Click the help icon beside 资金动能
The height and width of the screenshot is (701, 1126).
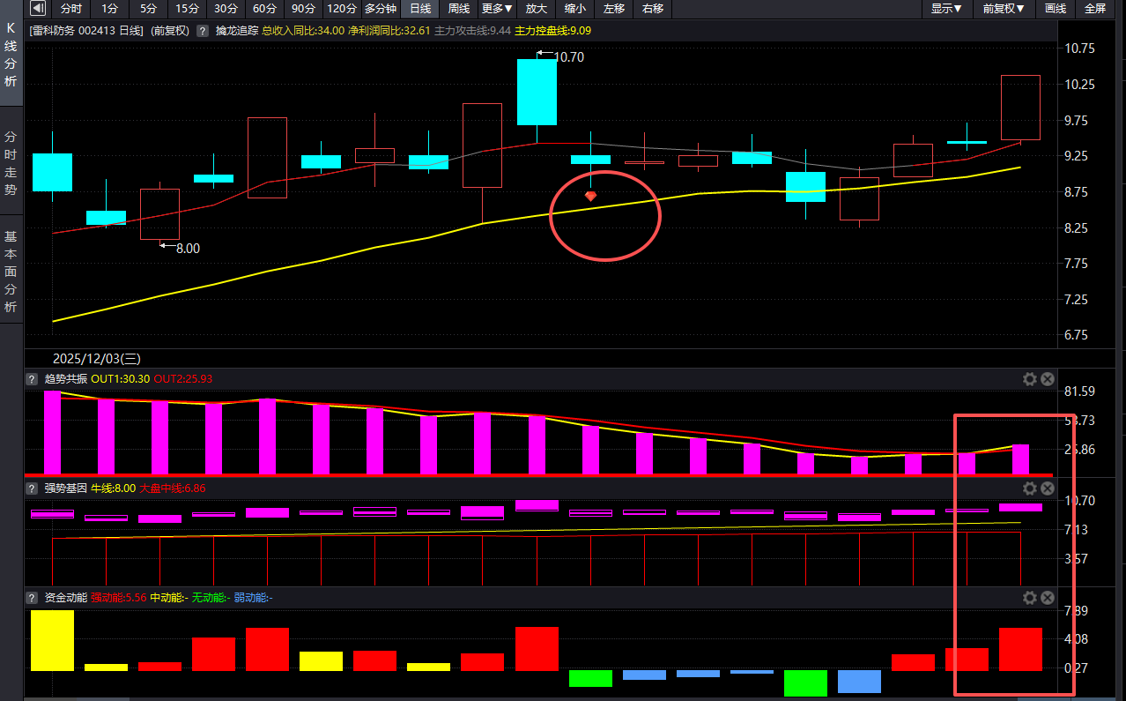click(x=33, y=597)
